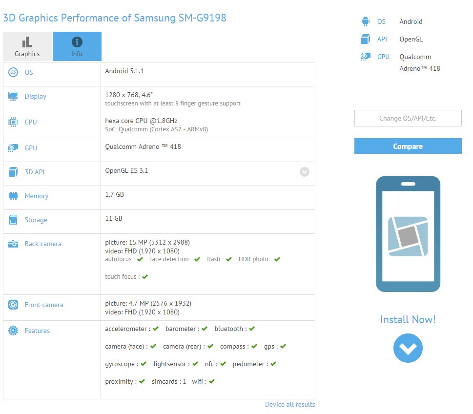This screenshot has height=414, width=473.
Task: Click the CPU chip icon
Action: point(13,122)
